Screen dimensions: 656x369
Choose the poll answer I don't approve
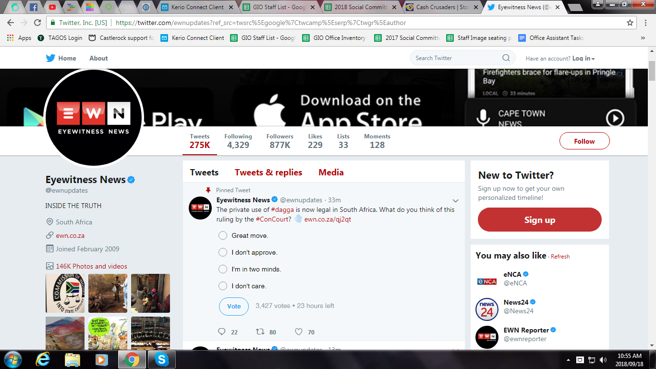[x=222, y=252]
